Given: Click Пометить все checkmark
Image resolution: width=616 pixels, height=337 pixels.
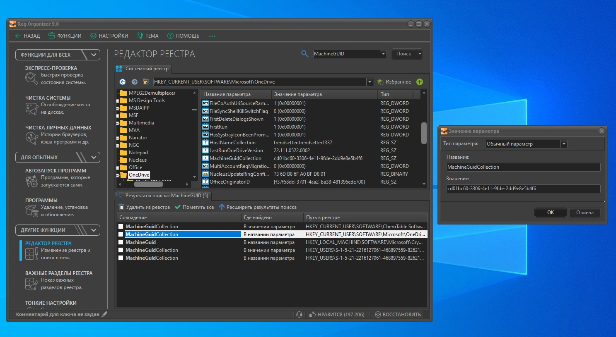Looking at the screenshot, I should coord(178,207).
